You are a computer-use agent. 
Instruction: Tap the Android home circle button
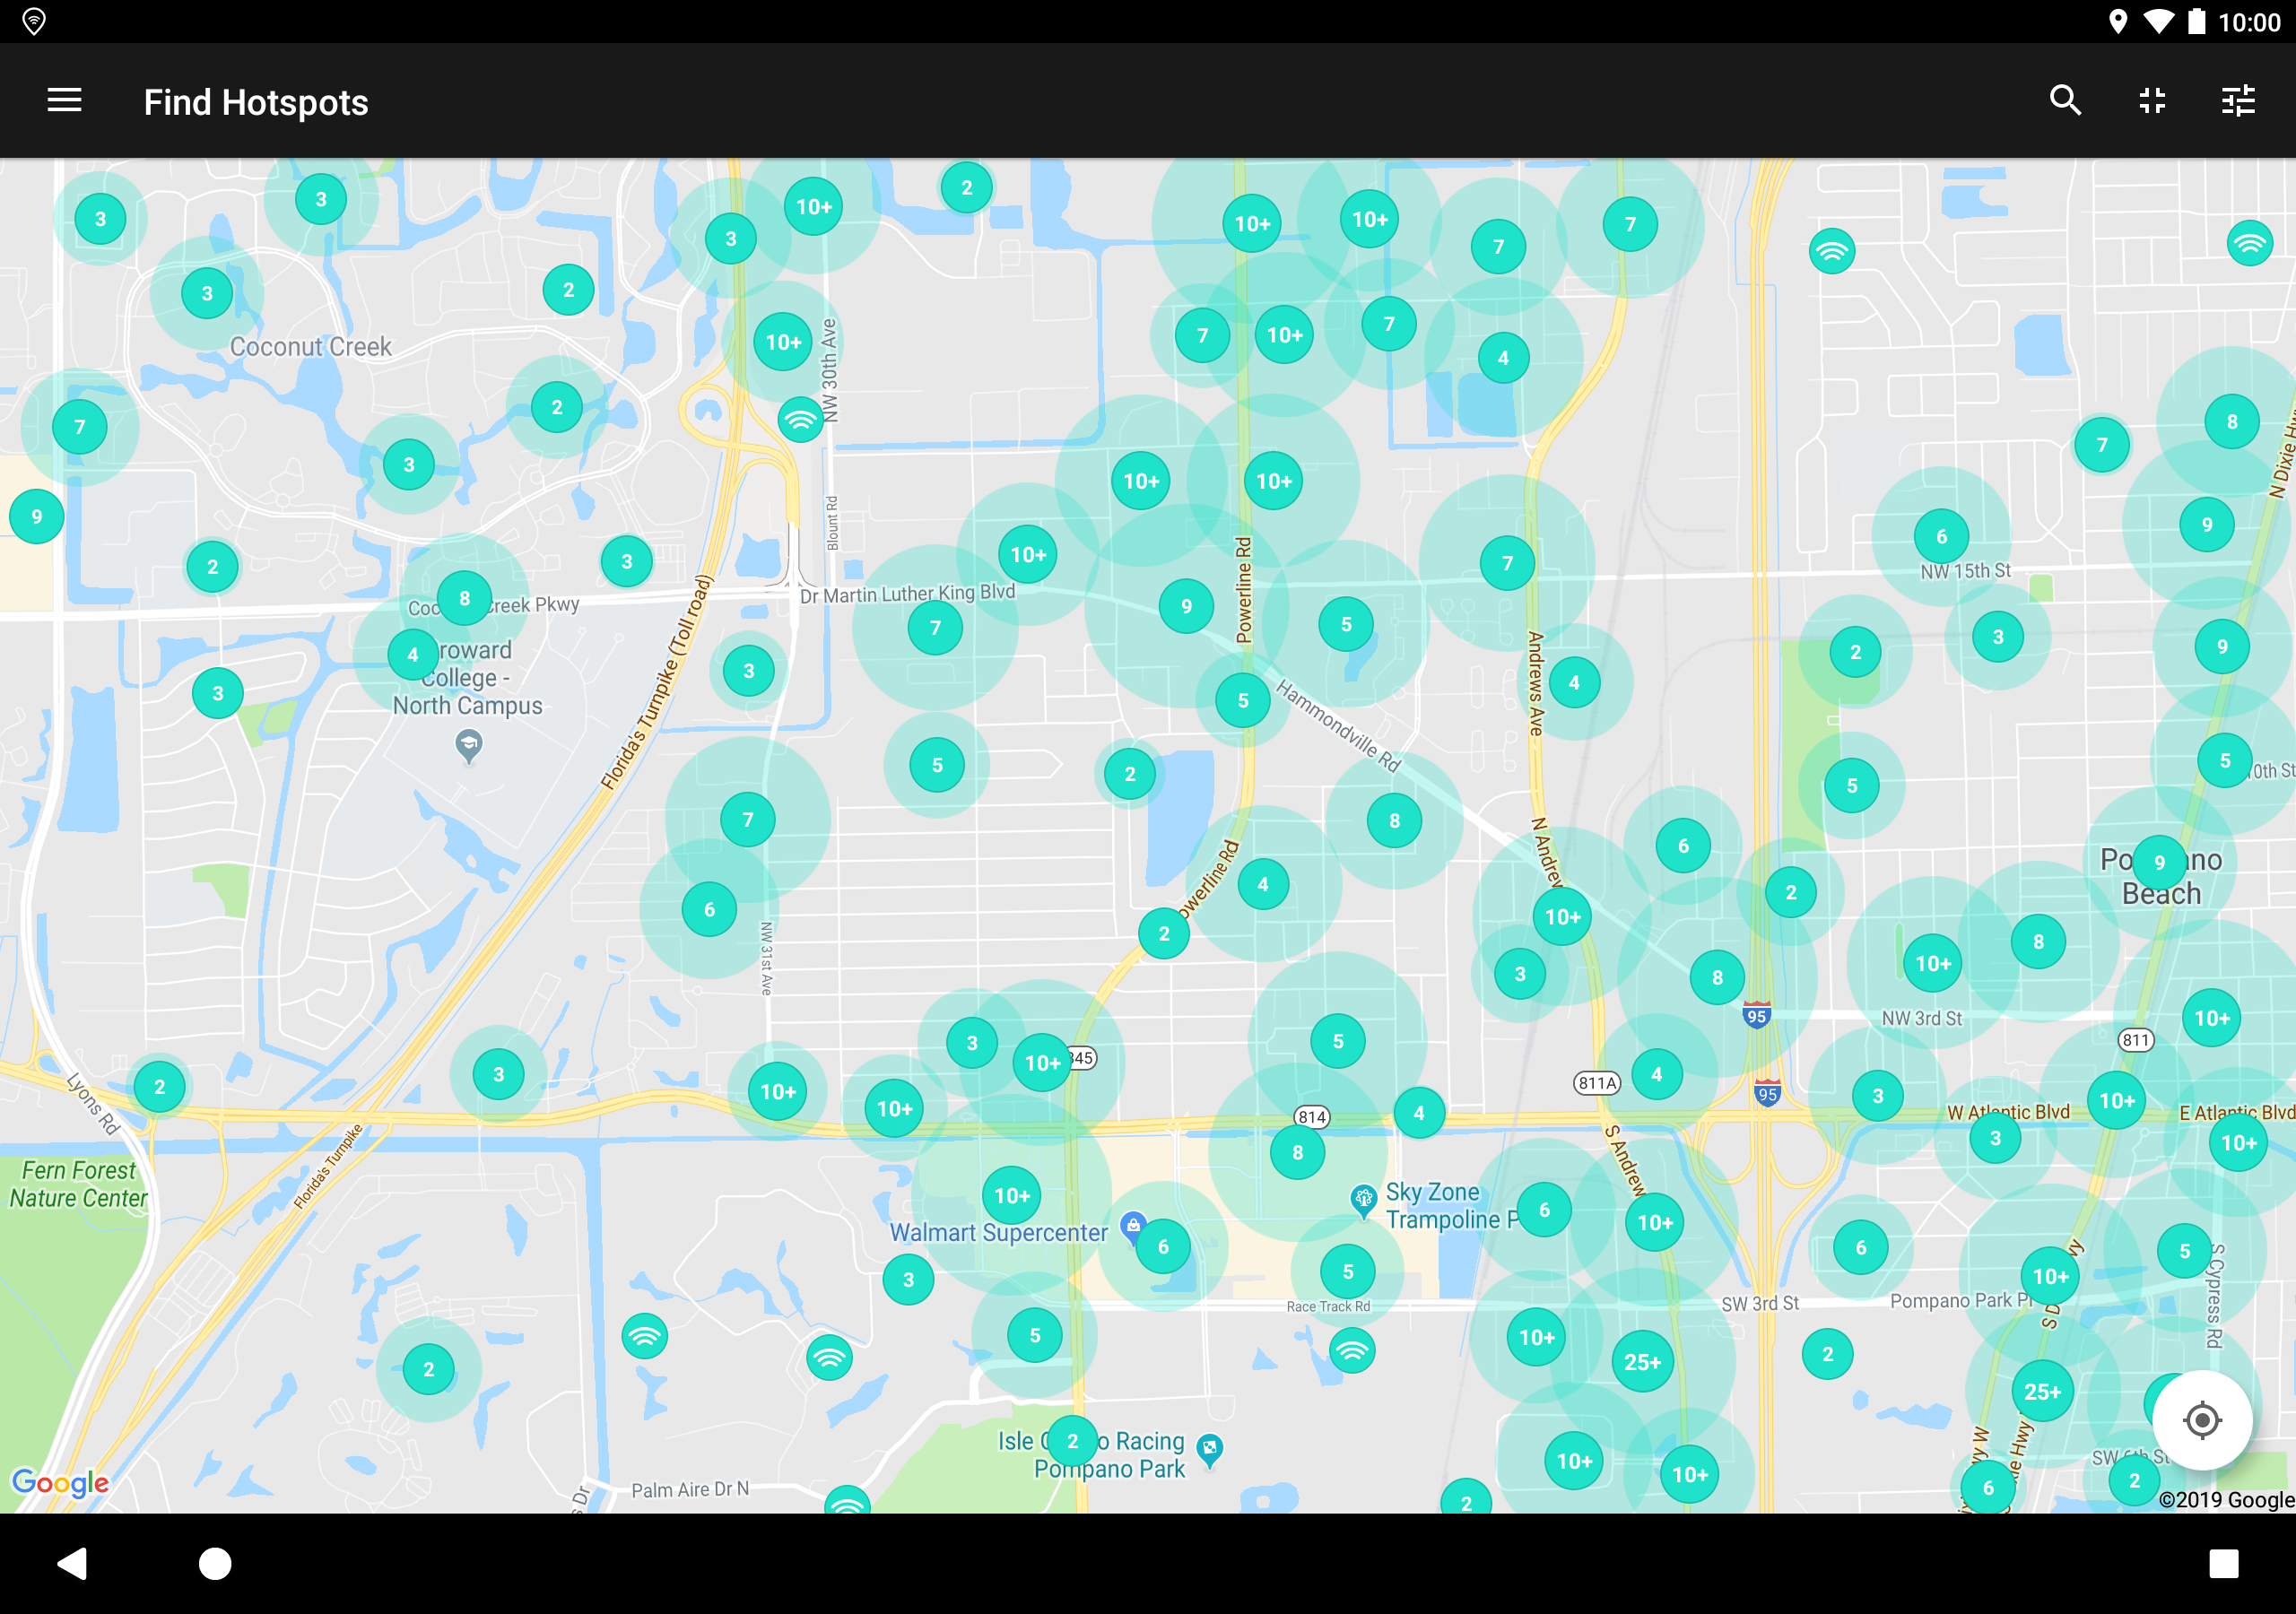click(215, 1563)
